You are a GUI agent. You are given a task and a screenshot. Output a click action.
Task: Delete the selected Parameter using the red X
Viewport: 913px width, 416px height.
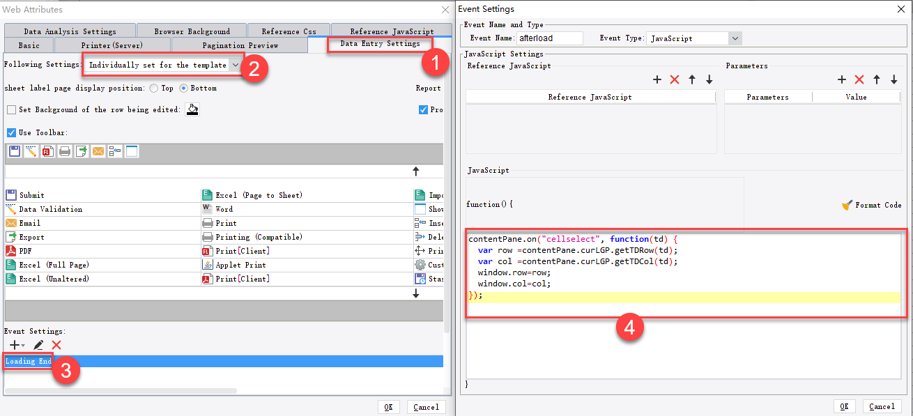[x=859, y=80]
